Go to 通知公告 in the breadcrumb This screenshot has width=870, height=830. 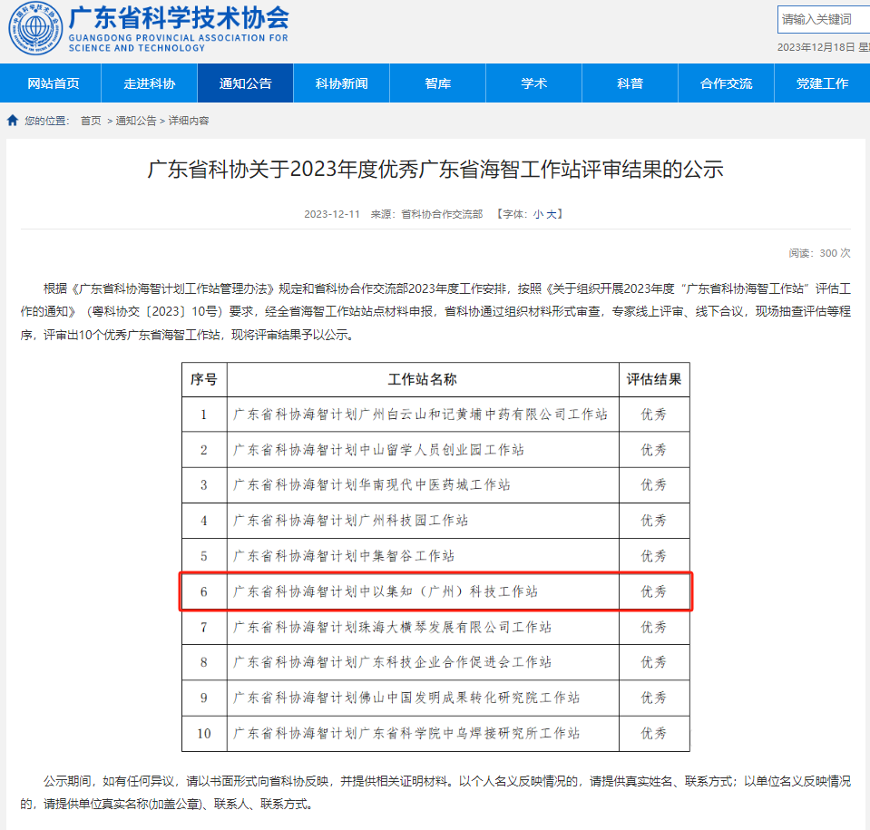tap(136, 121)
